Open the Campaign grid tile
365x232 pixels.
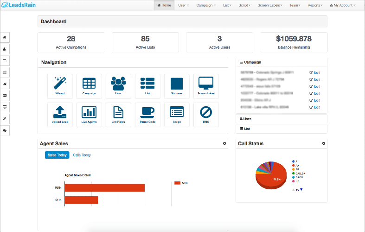click(89, 86)
